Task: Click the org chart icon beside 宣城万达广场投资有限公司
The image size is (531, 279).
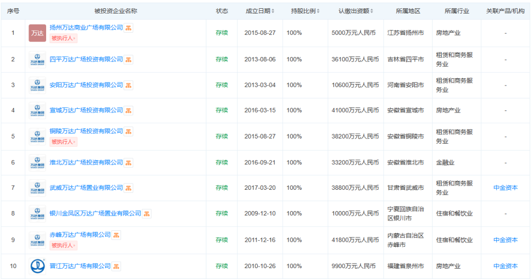Action: (129, 110)
